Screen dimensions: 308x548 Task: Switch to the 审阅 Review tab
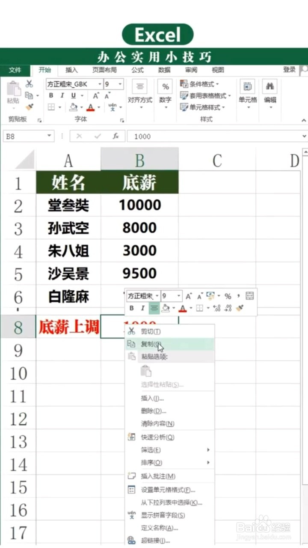pos(191,70)
